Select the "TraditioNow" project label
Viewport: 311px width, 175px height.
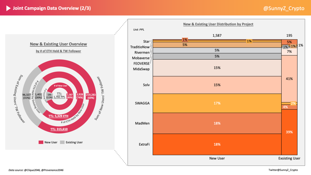(140, 47)
